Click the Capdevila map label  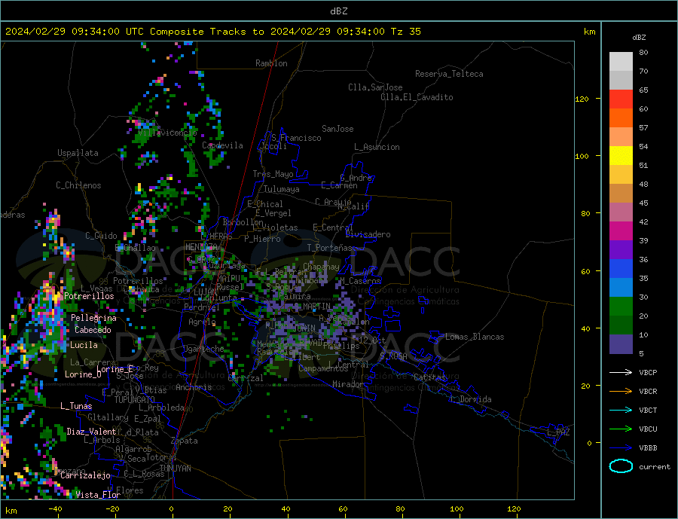[222, 145]
